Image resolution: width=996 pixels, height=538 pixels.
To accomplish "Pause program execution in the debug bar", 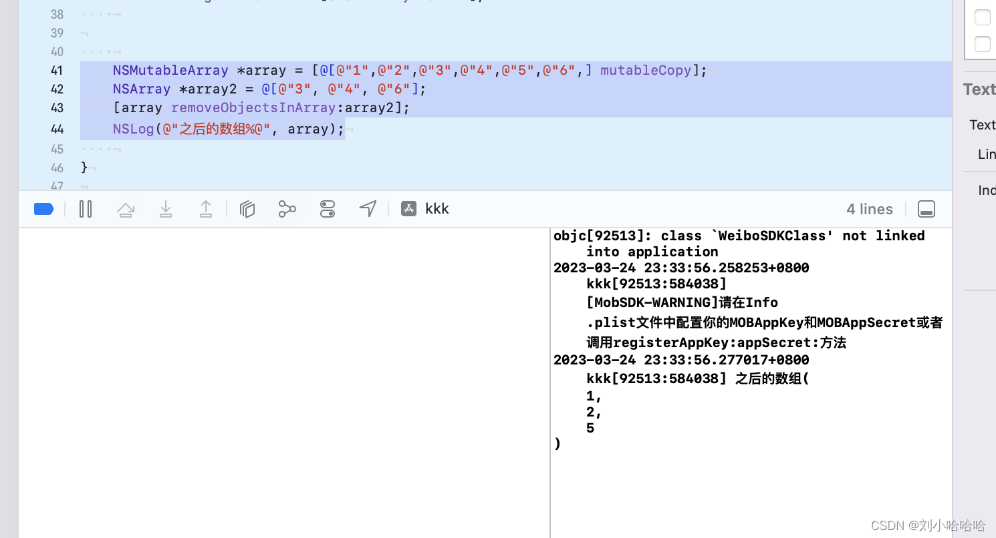I will point(86,209).
